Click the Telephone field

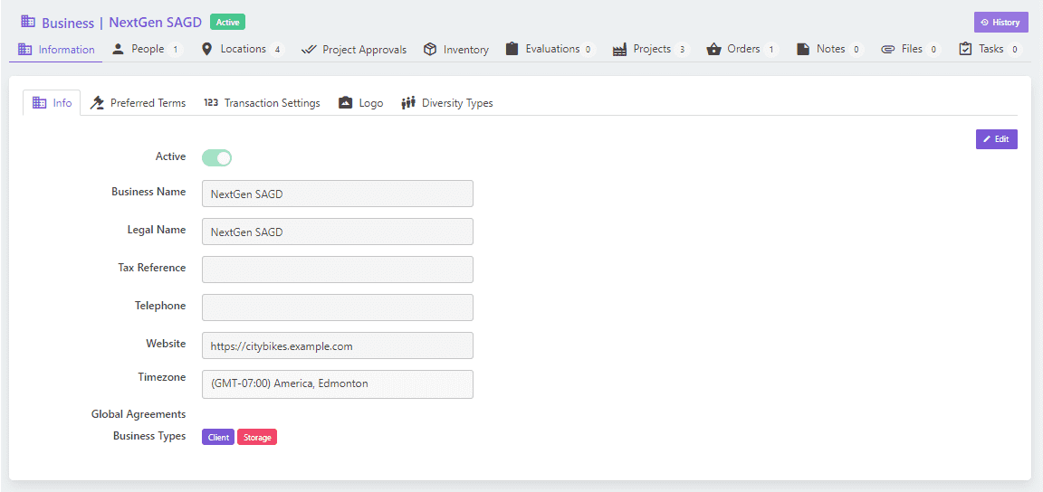tap(337, 307)
